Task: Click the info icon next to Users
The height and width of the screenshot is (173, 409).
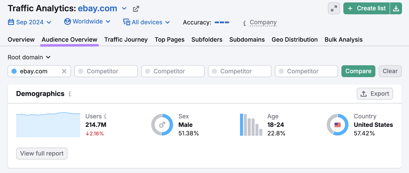Action: click(105, 116)
